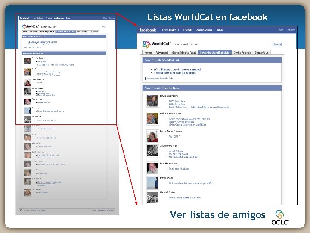
Task: Open the Share dropdown in the enlarged view
Action: [276, 44]
